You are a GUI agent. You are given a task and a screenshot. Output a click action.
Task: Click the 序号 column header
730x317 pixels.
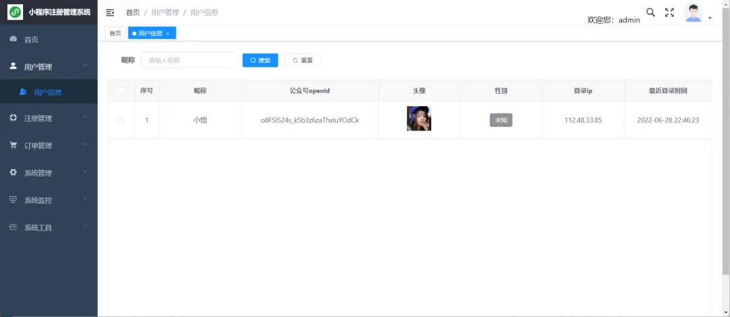147,91
